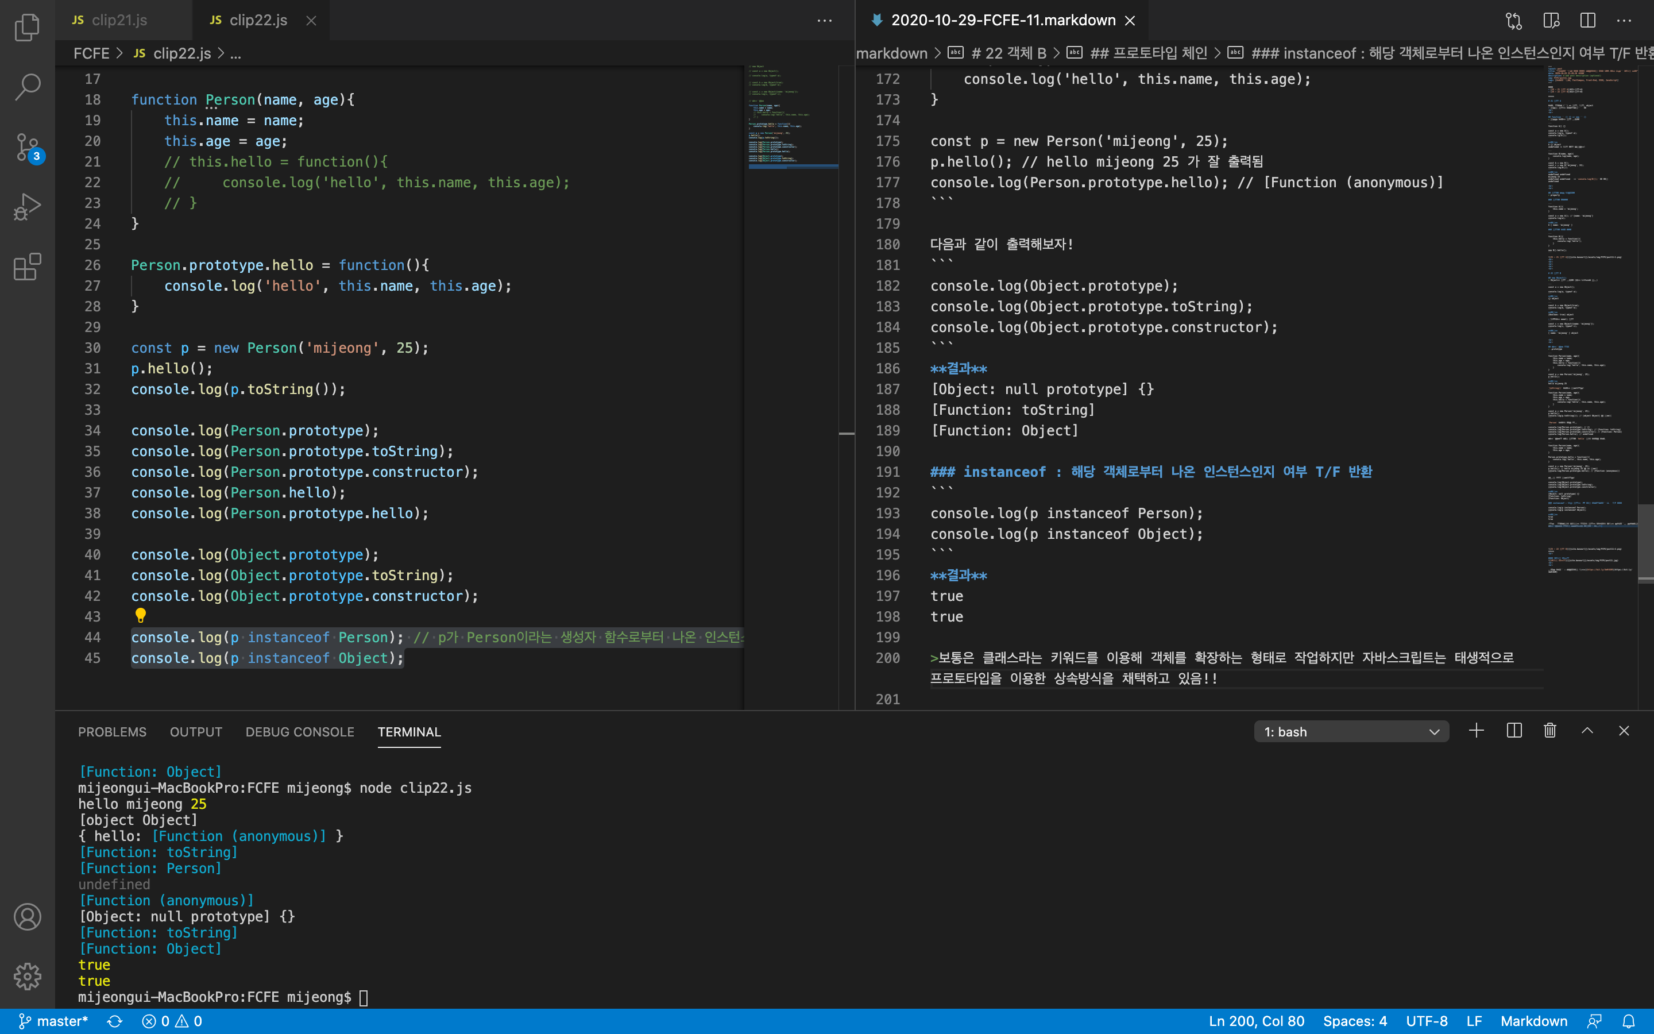Click 'Ln 200, Col 80' go to line
Screen dimensions: 1654x1034
tap(1256, 1021)
